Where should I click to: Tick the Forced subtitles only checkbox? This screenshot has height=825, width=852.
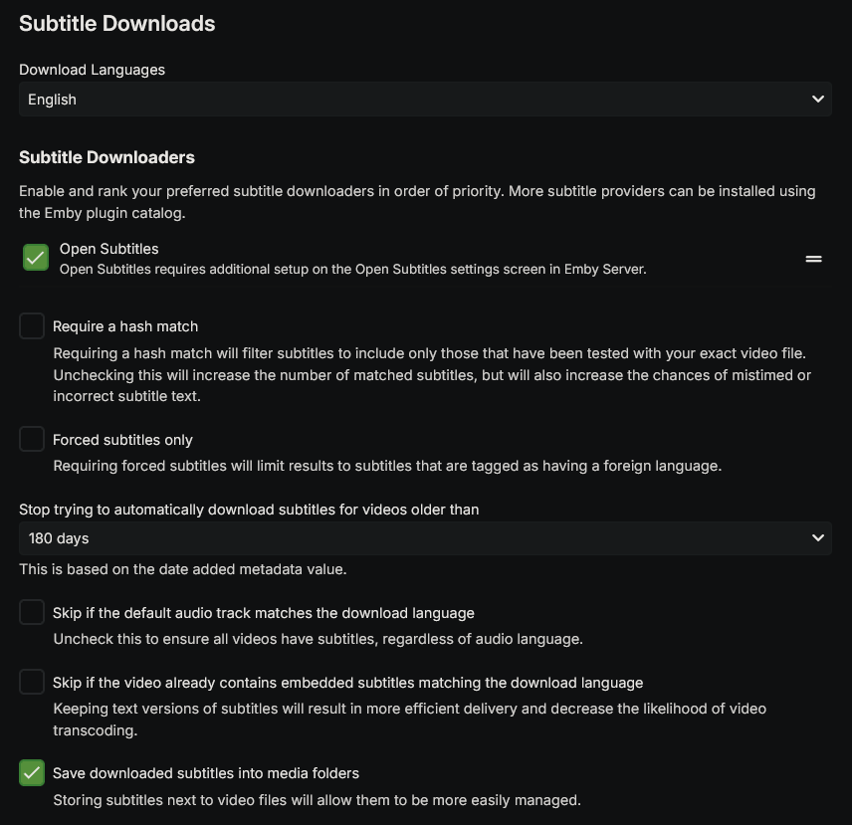[32, 439]
